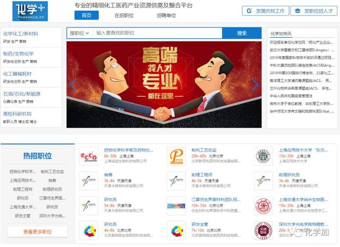
Task: Open the ECCO company logo listing
Action: [x=89, y=156]
